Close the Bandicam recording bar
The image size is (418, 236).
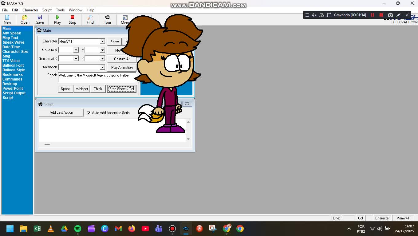(x=407, y=15)
